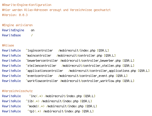Click the ^bewerbercontroller pattern text

pos(42,61)
